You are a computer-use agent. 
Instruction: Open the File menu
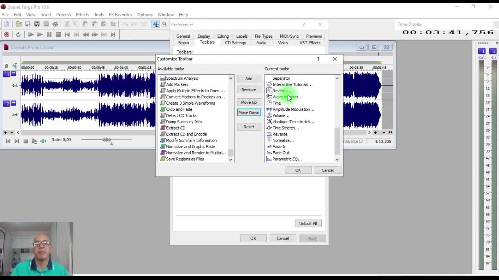pyautogui.click(x=5, y=15)
